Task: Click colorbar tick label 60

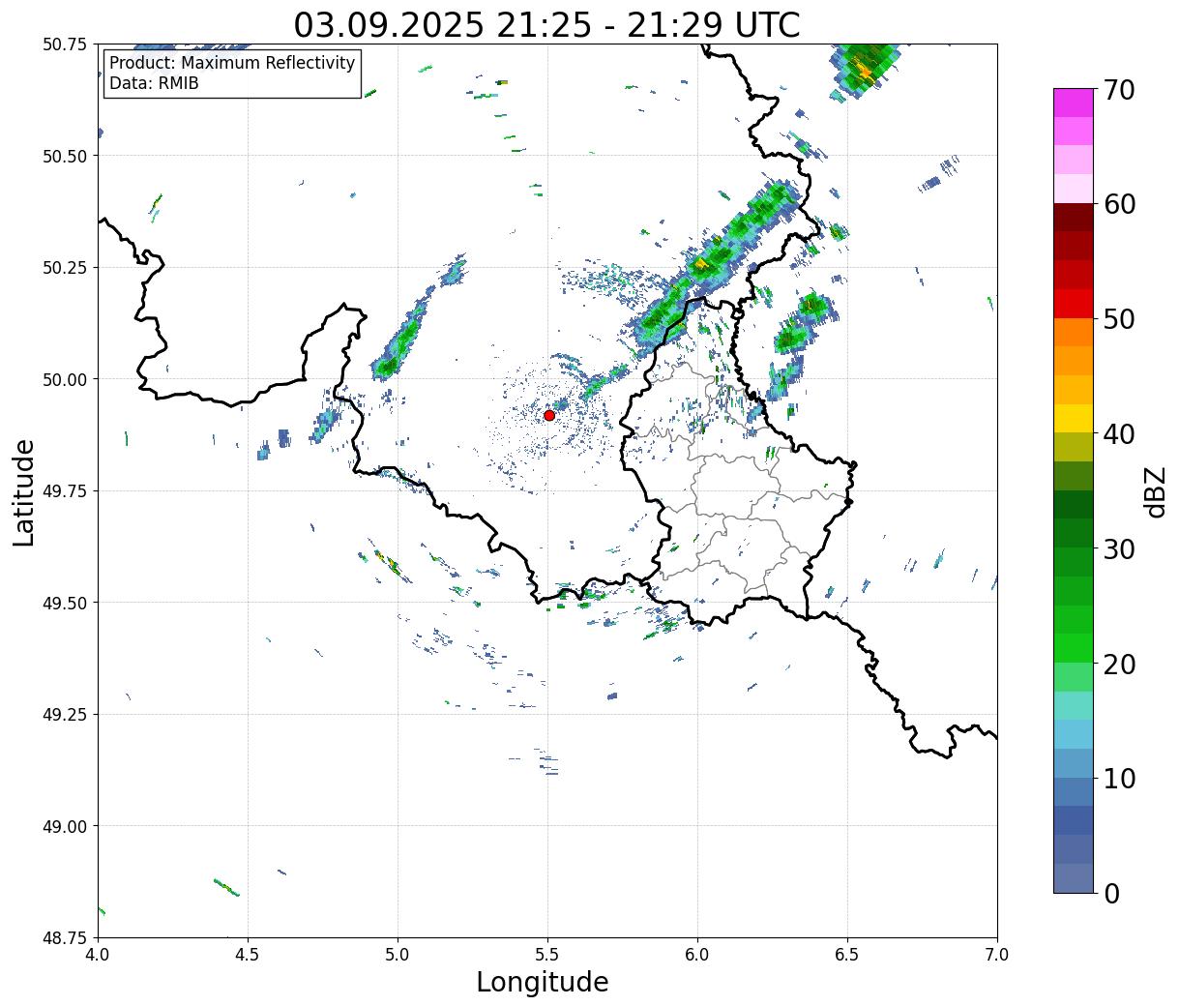Action: (x=1119, y=204)
